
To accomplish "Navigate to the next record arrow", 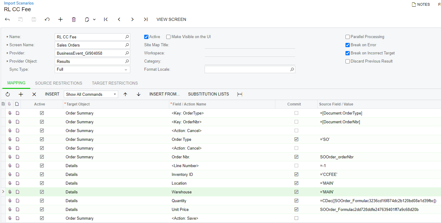I will click(132, 19).
